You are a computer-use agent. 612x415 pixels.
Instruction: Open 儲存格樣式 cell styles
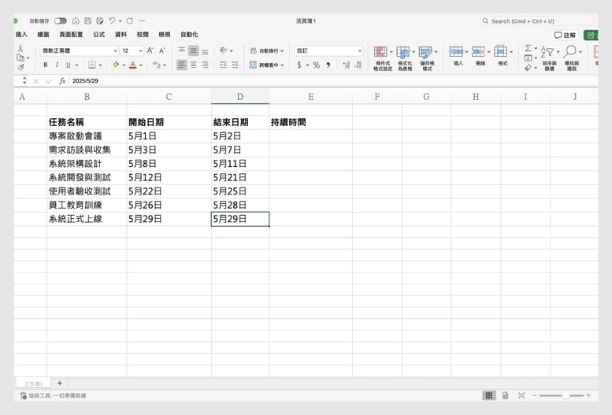pyautogui.click(x=428, y=58)
